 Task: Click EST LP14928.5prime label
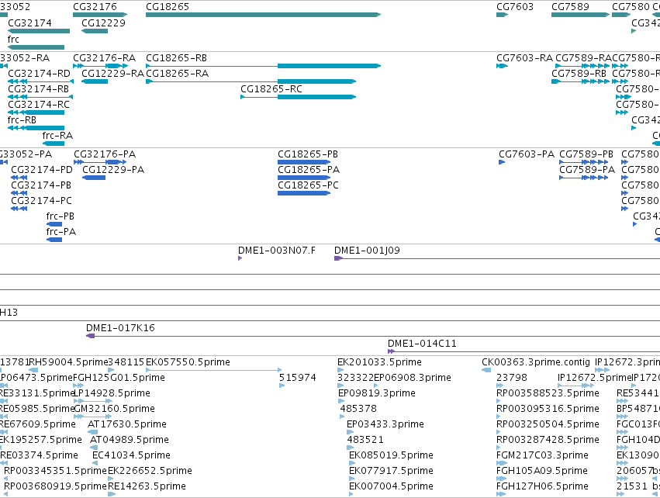(x=112, y=393)
